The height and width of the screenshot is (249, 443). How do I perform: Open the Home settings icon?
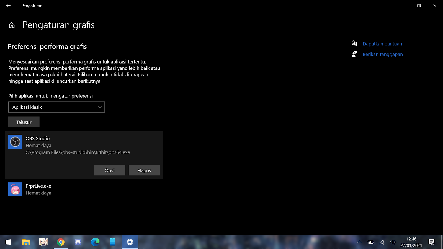coord(12,25)
